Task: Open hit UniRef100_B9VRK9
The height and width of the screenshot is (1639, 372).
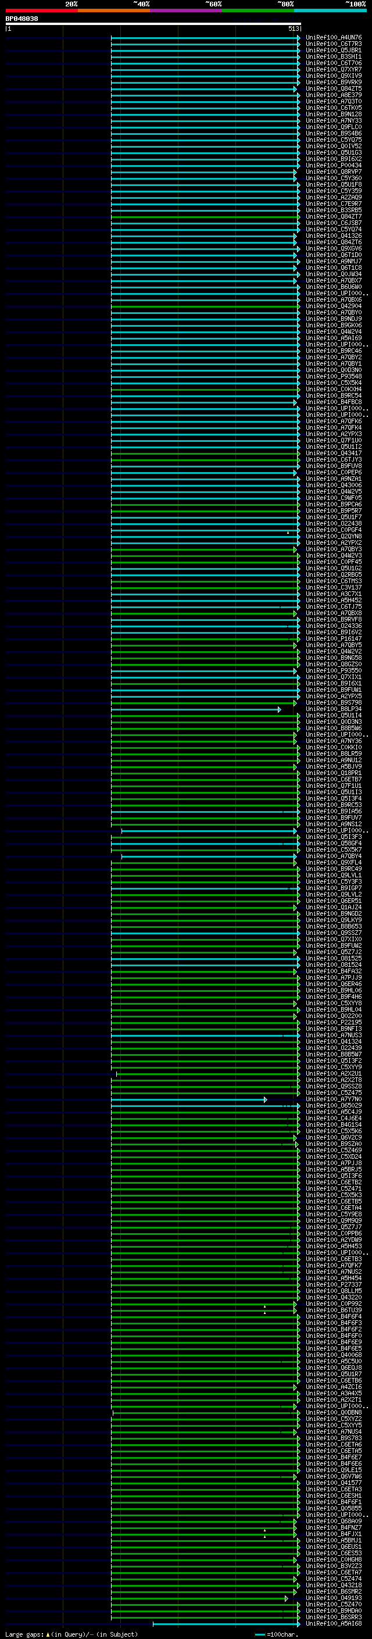Action: [333, 82]
